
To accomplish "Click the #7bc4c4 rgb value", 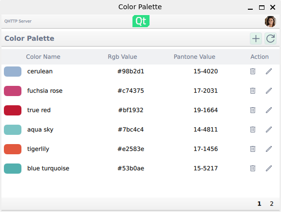I will point(131,130).
